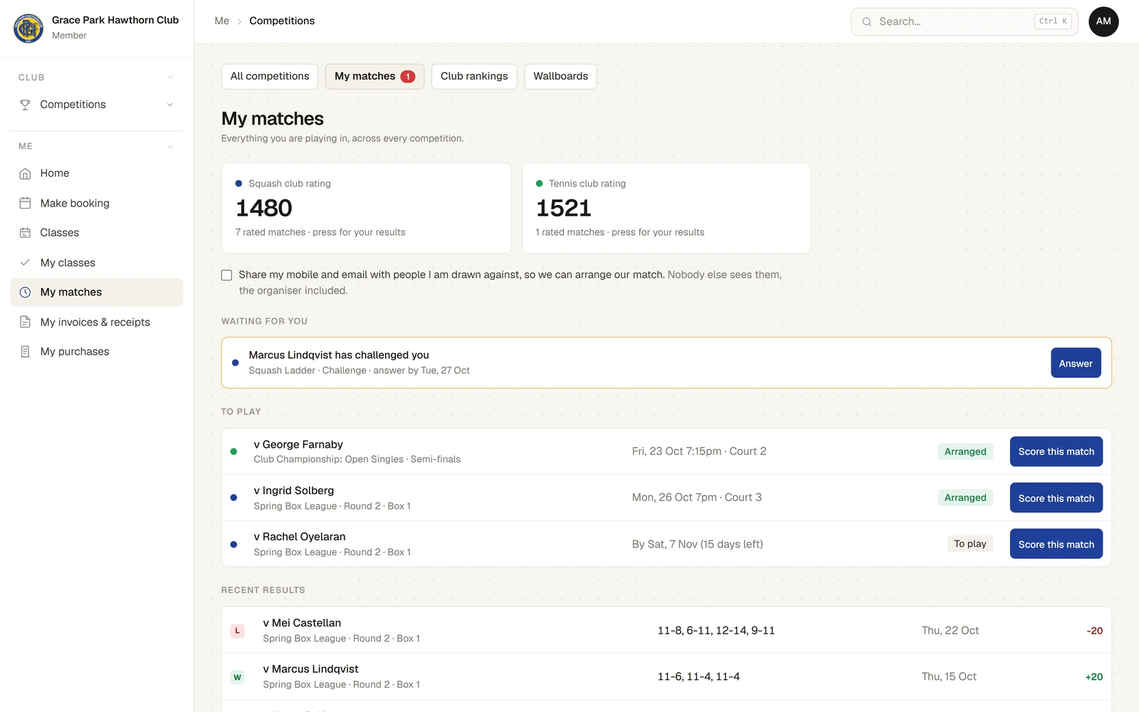The height and width of the screenshot is (712, 1139).
Task: Focus the Search input field
Action: tap(965, 22)
